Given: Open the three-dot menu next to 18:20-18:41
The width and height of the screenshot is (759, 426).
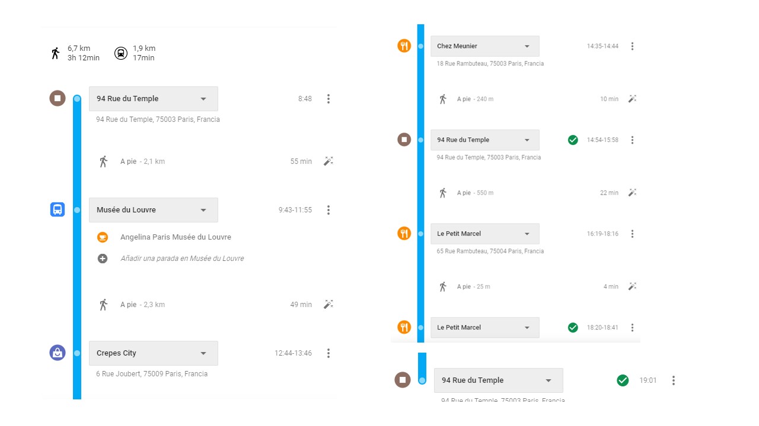Looking at the screenshot, I should 632,328.
